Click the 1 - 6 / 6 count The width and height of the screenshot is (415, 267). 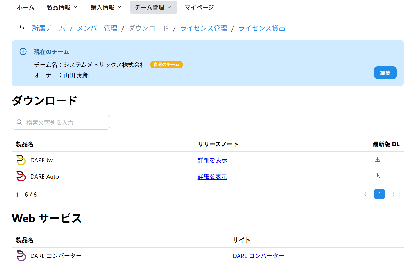pos(26,194)
